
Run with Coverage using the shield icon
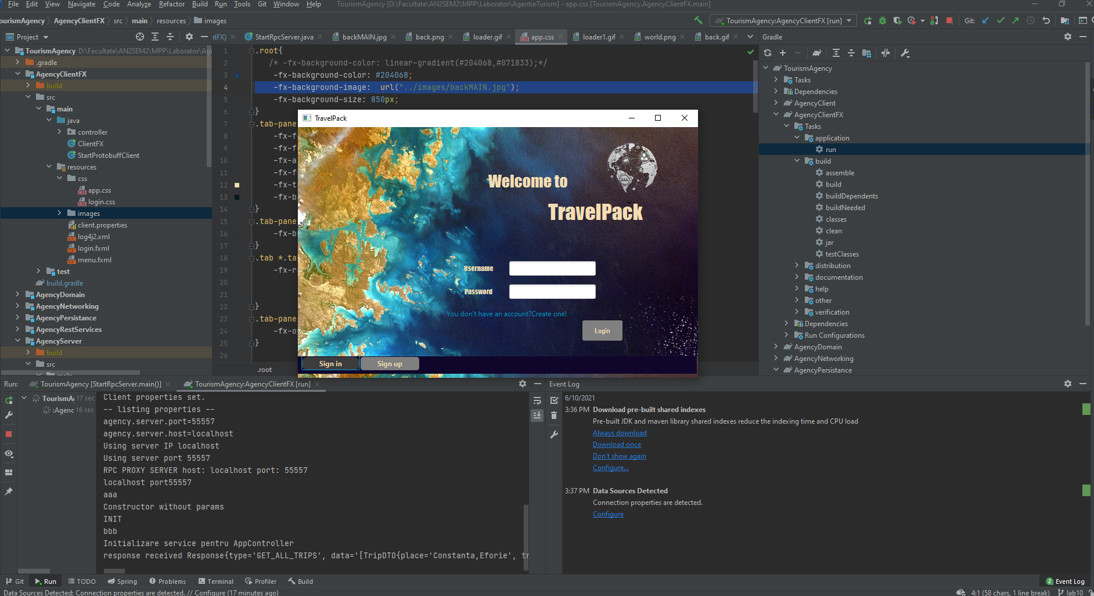pos(898,20)
